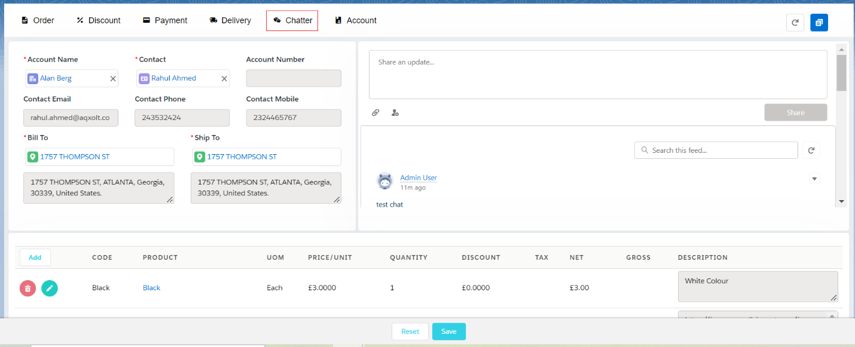Viewport: 855px width, 347px height.
Task: Click the Reset button
Action: pyautogui.click(x=410, y=331)
